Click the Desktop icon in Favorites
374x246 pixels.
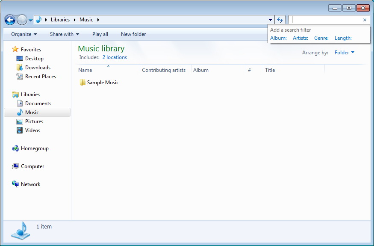point(20,58)
